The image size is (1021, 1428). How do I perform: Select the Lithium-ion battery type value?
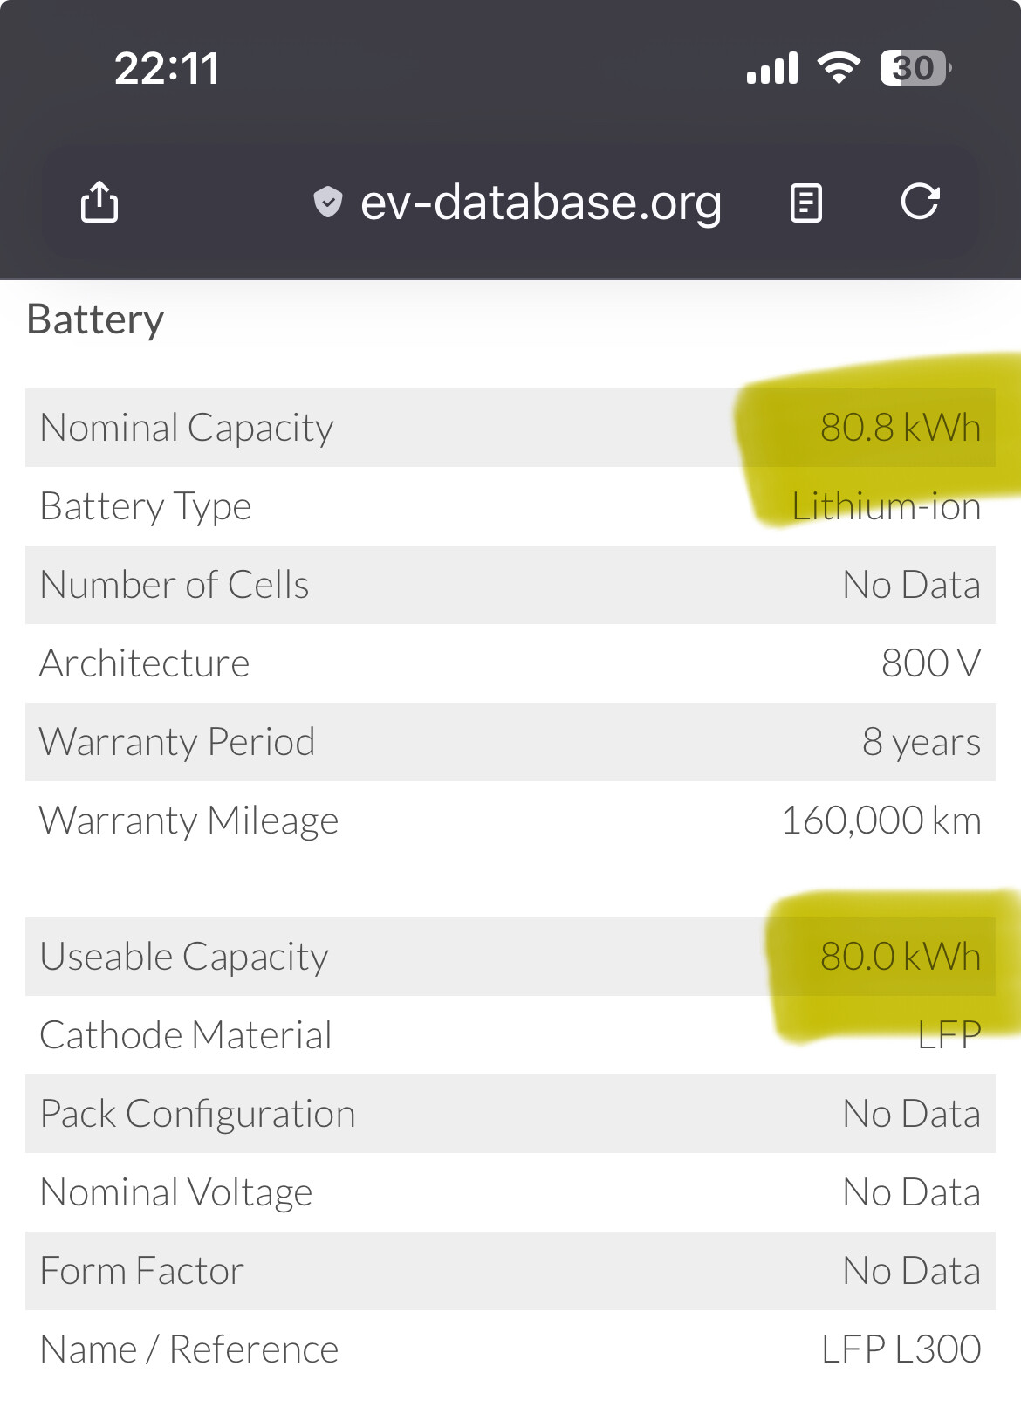pyautogui.click(x=886, y=506)
